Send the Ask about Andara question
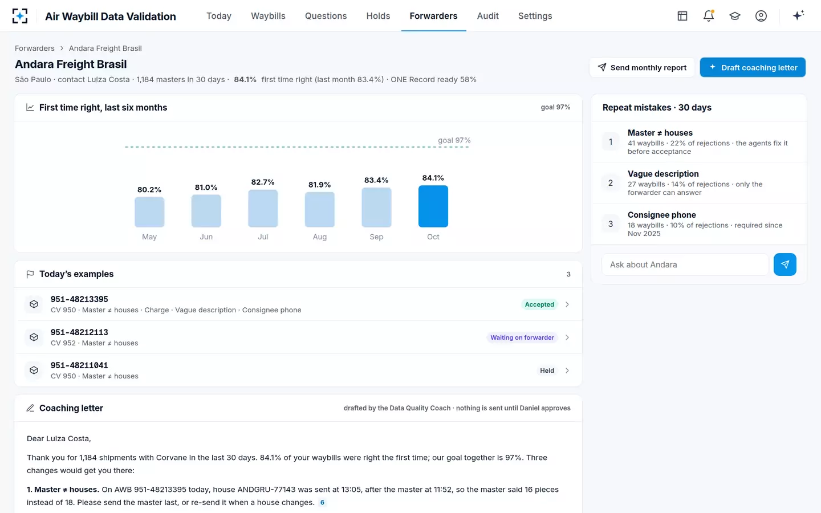 tap(785, 264)
